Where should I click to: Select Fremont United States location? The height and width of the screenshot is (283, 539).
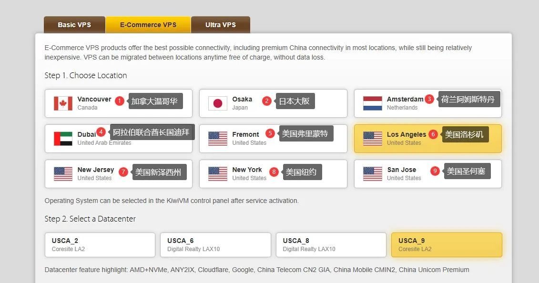(273, 139)
